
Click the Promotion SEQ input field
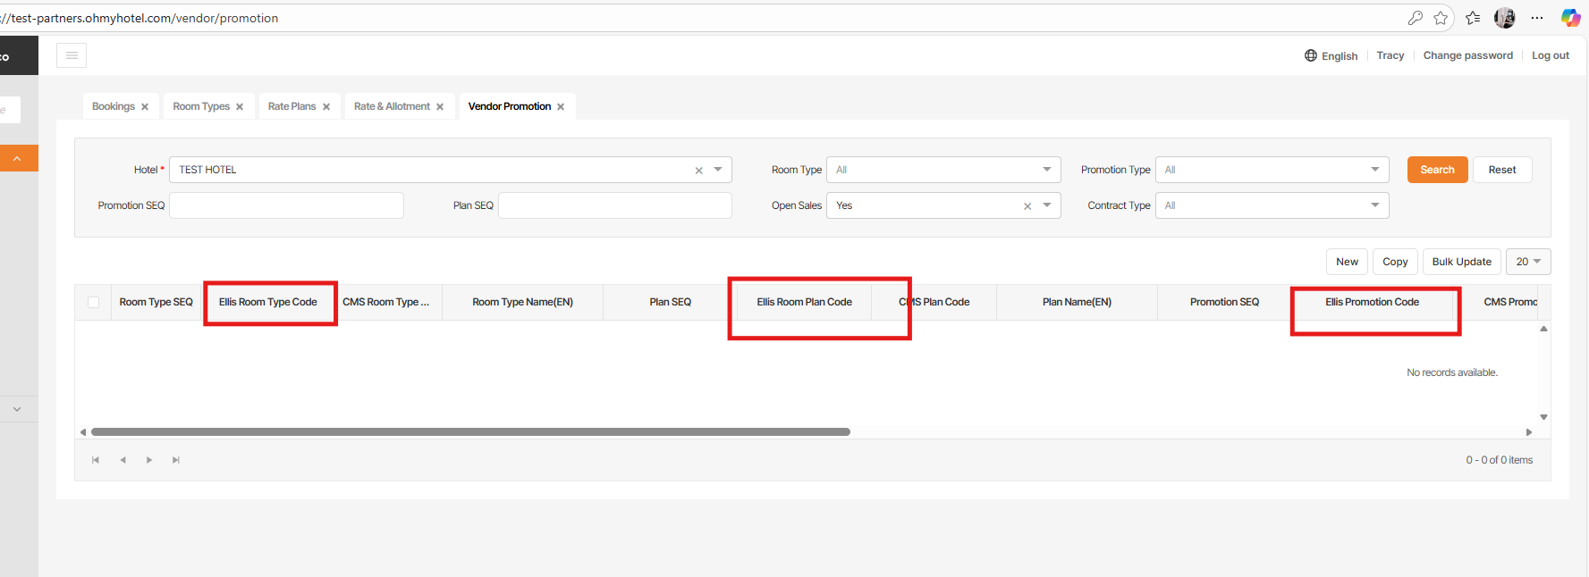[286, 205]
